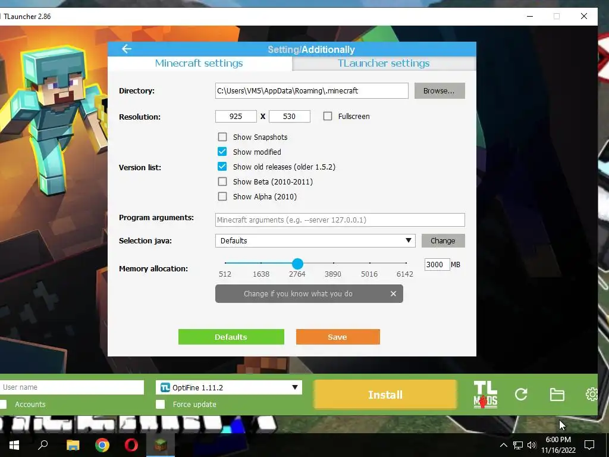The width and height of the screenshot is (609, 457).
Task: Open Windows Start menu
Action: coord(14,445)
